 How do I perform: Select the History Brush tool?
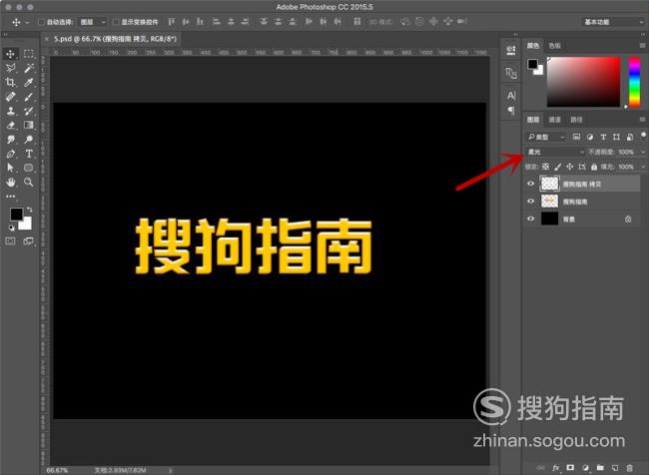(29, 111)
